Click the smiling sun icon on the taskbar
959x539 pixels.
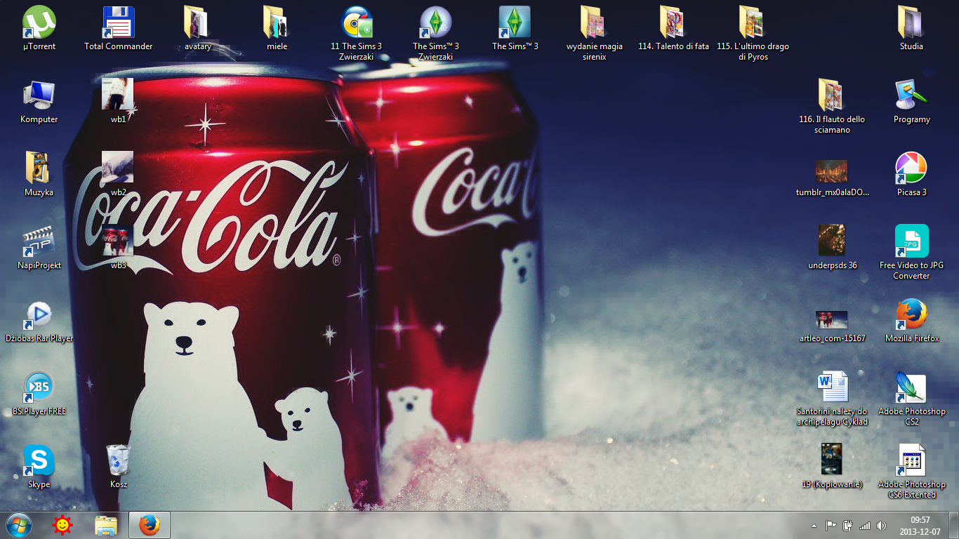coord(62,525)
